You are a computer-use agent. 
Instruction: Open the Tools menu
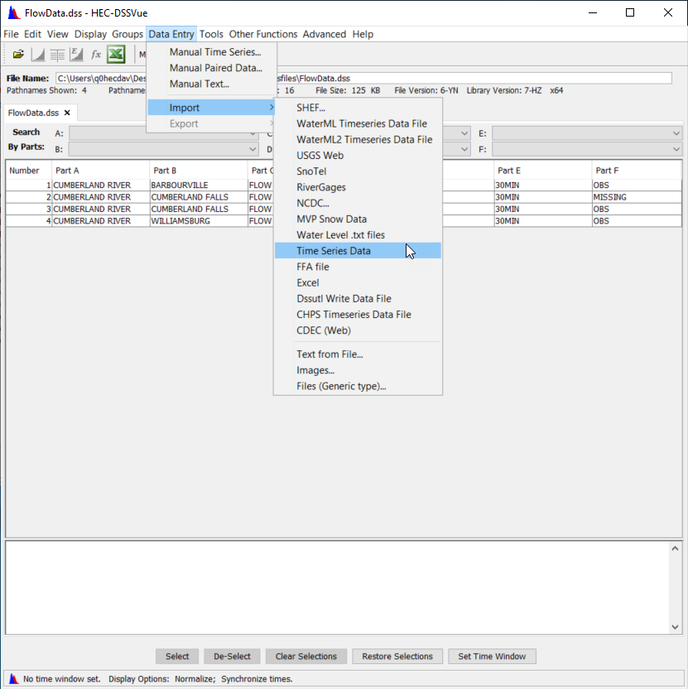[211, 34]
